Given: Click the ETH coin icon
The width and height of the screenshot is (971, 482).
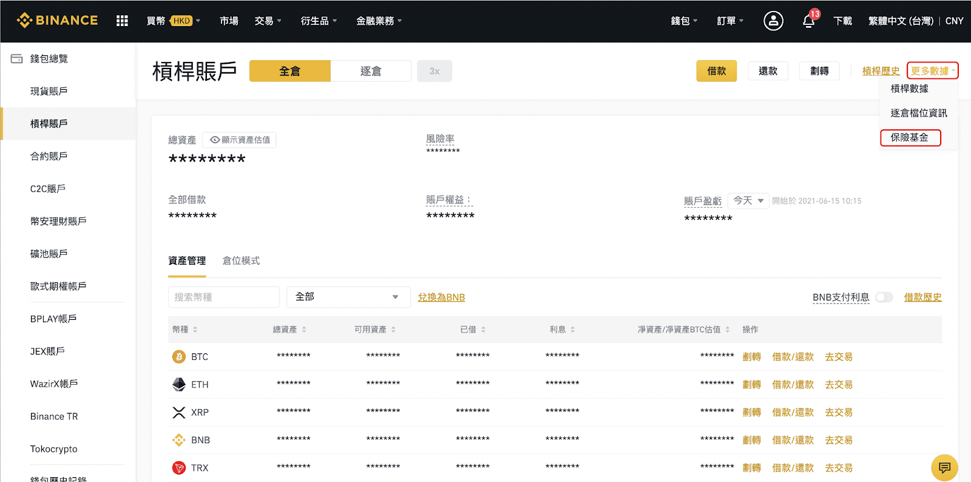Looking at the screenshot, I should 178,384.
